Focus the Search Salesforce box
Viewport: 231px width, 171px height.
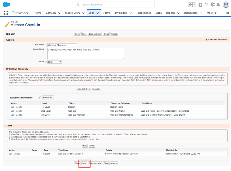[x=116, y=5]
